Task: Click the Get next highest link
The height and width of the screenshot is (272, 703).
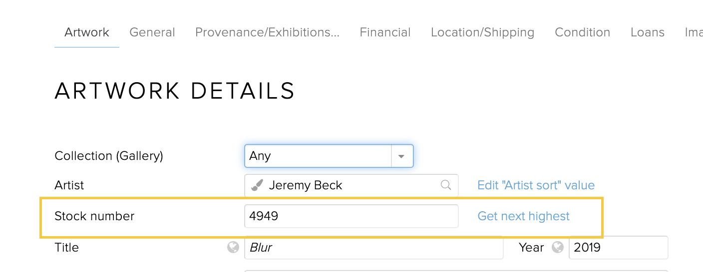Action: coord(524,216)
